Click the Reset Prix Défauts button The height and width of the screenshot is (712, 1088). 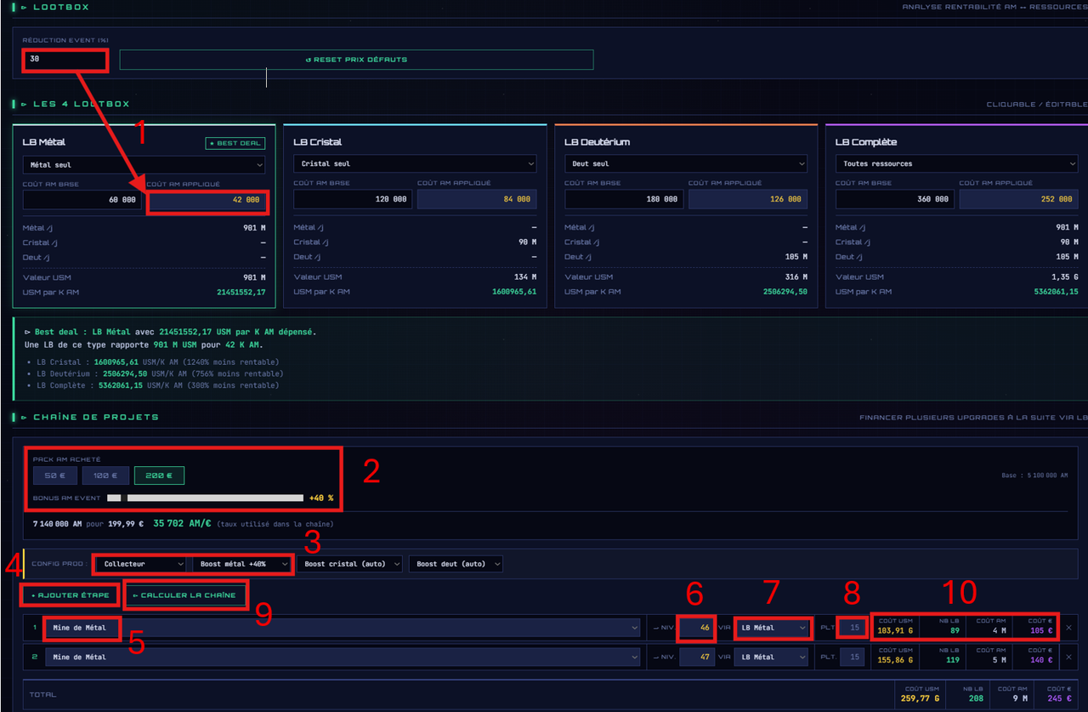pos(356,60)
